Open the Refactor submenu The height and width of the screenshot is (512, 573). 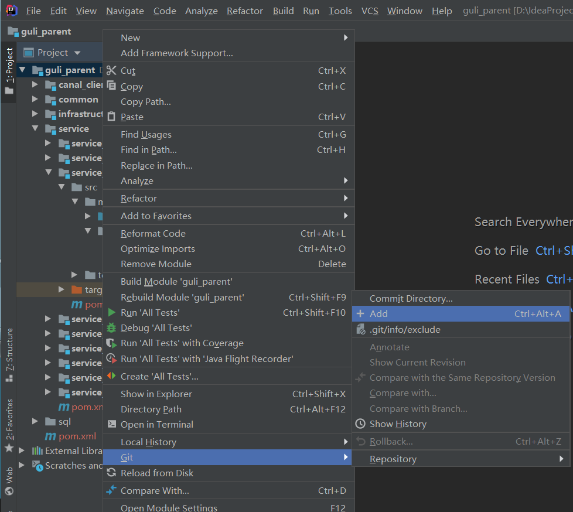(228, 198)
